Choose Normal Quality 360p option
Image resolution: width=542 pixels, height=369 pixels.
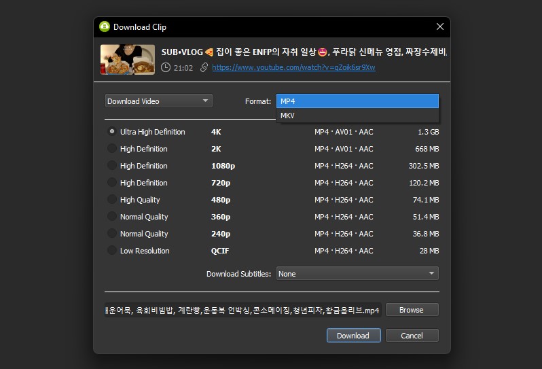[x=111, y=217]
